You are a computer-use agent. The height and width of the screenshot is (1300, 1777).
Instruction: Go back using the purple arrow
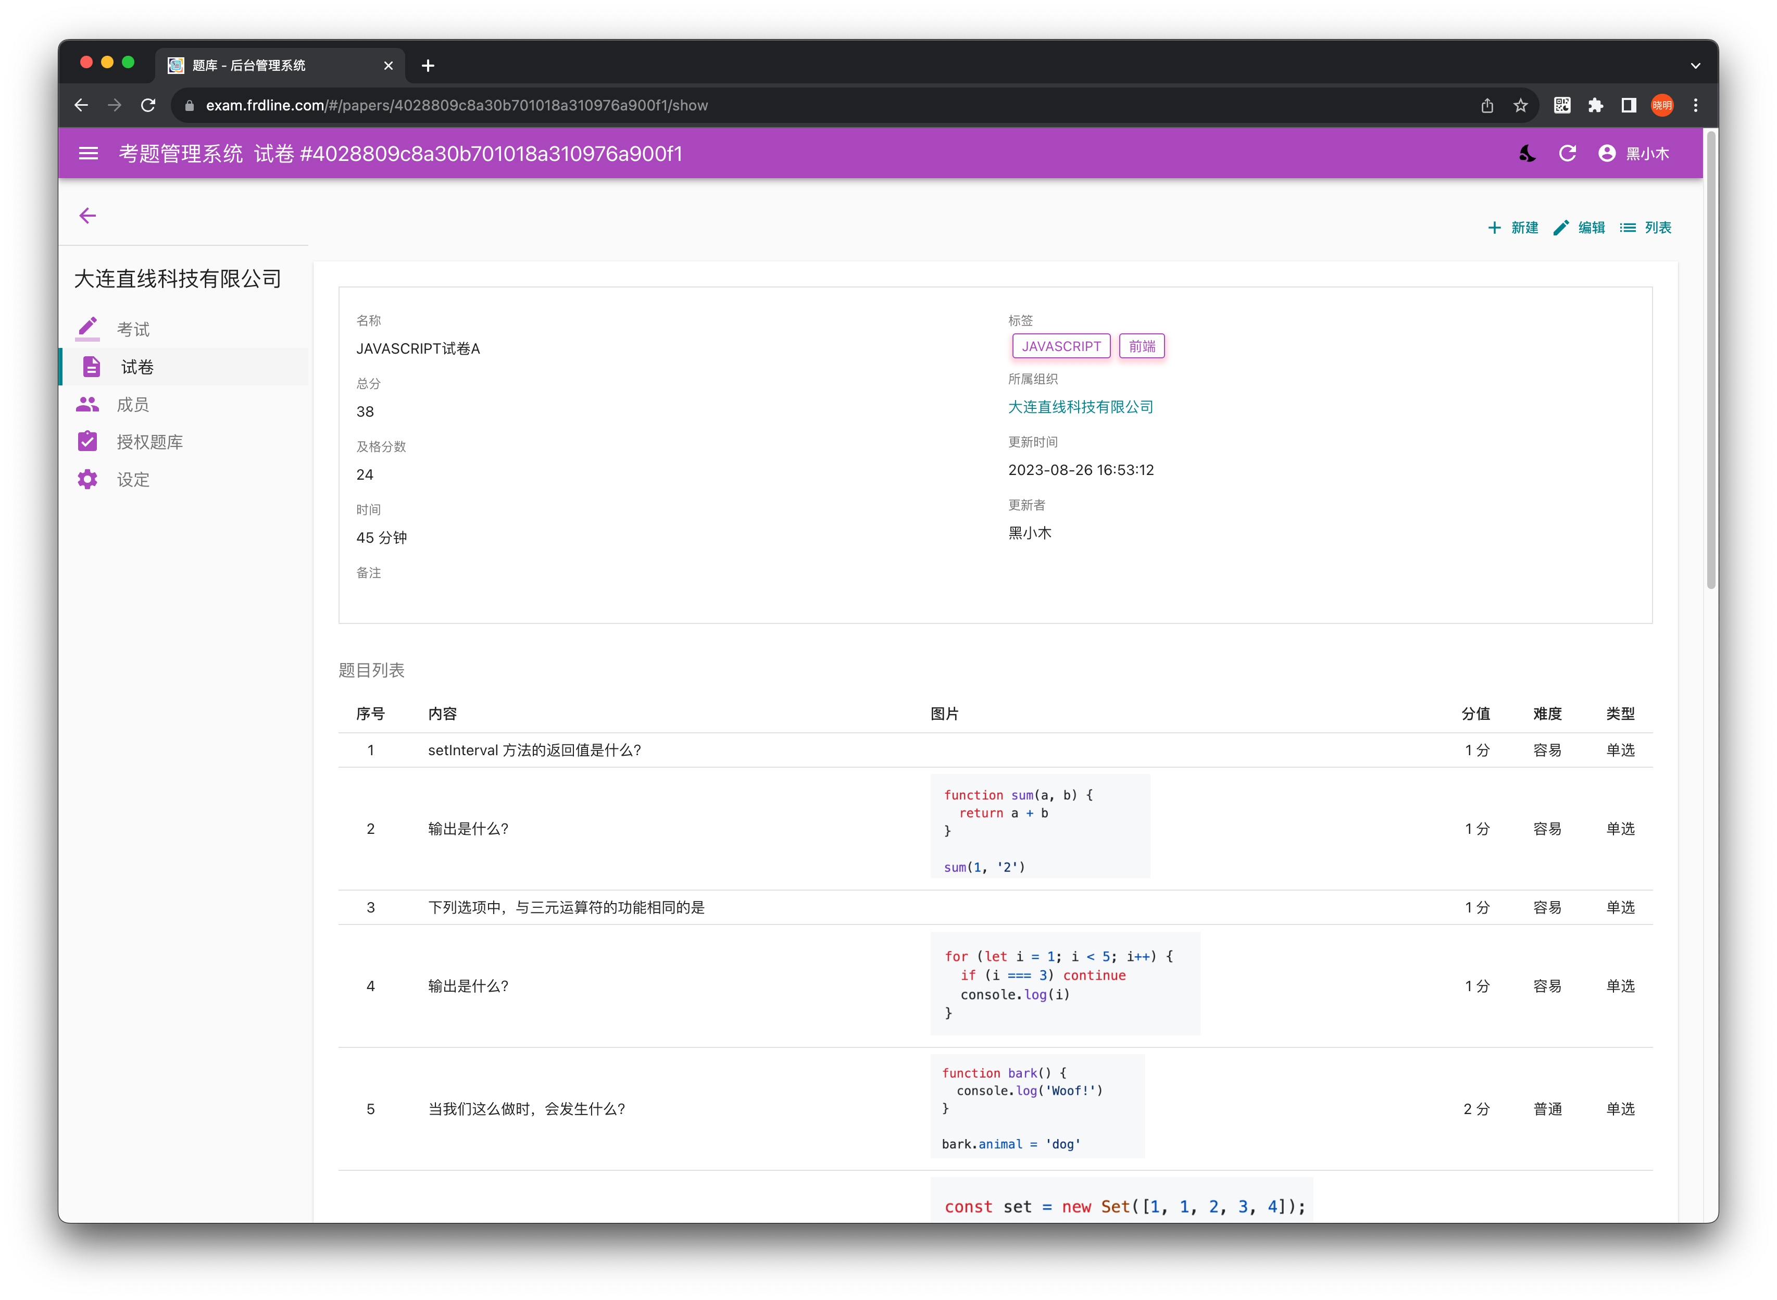[x=87, y=216]
